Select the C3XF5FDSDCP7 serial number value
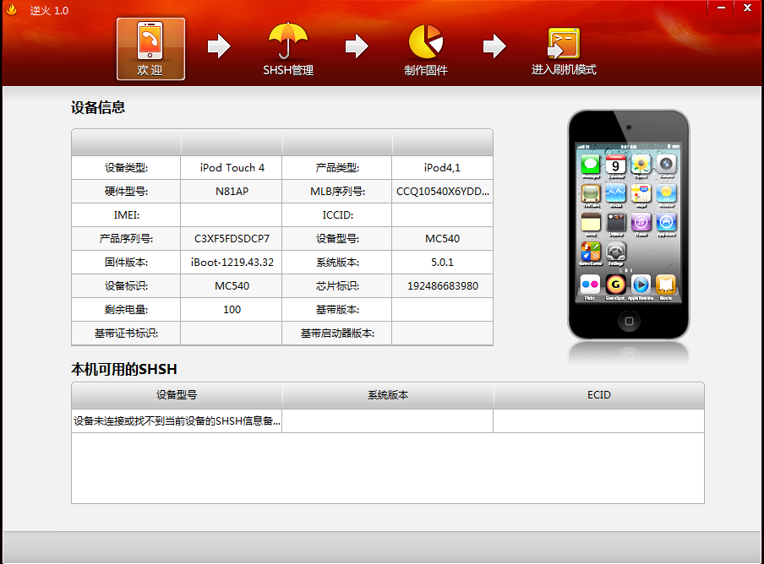764x564 pixels. [x=232, y=239]
